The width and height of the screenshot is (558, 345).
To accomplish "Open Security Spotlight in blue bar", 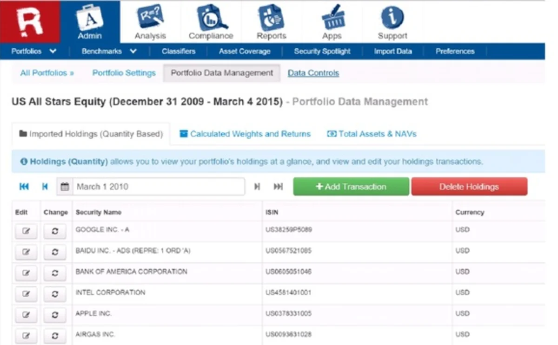I will click(322, 52).
